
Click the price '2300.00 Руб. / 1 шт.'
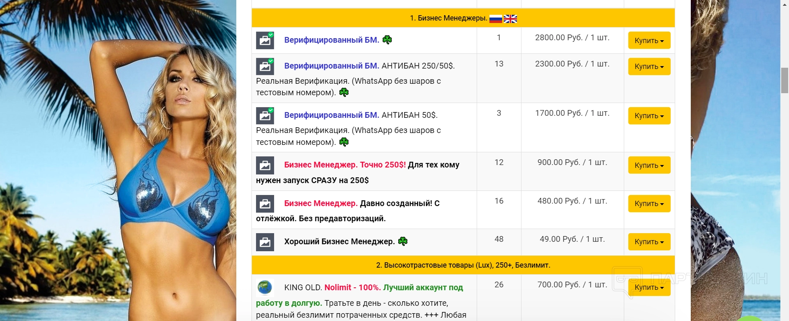point(572,64)
